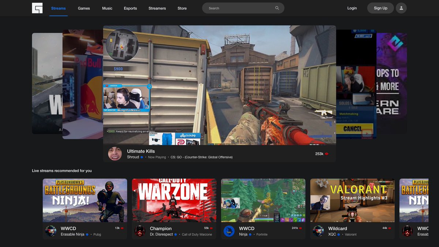
Task: Click the 253k viewers eye icon
Action: [327, 154]
